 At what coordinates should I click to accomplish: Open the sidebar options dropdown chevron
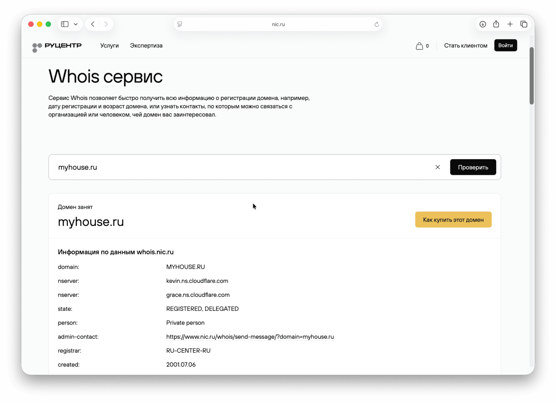click(x=76, y=24)
